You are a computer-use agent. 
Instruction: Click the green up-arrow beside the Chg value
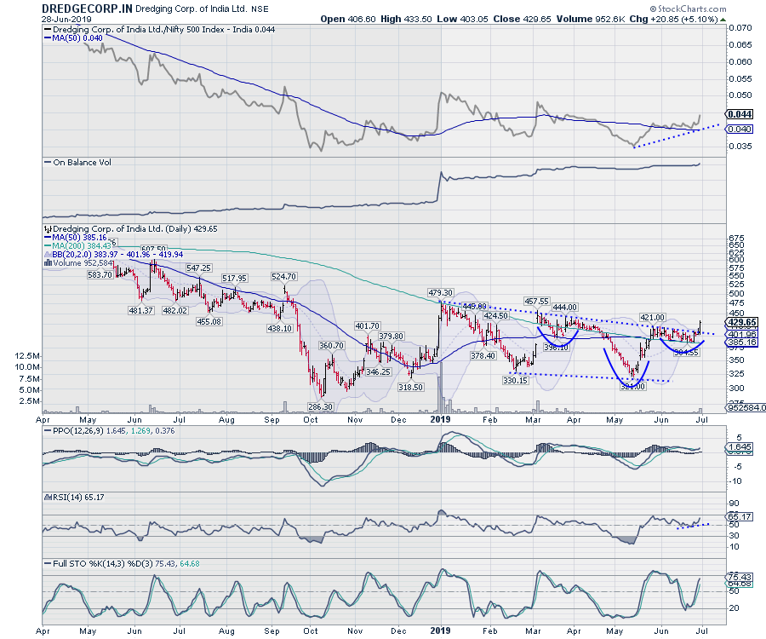pos(723,19)
